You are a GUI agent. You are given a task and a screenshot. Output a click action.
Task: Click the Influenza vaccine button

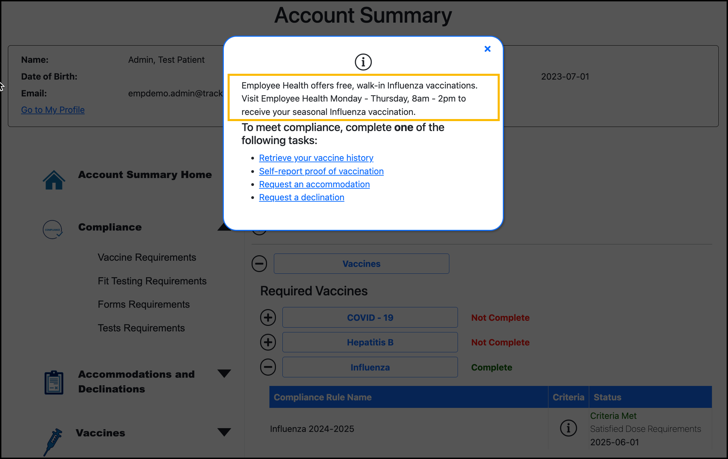pos(370,367)
